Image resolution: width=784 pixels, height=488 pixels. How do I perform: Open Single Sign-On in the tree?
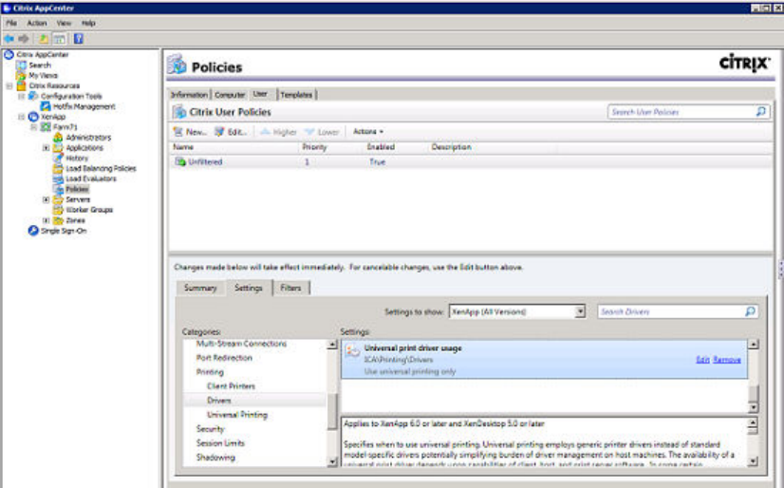(x=64, y=231)
